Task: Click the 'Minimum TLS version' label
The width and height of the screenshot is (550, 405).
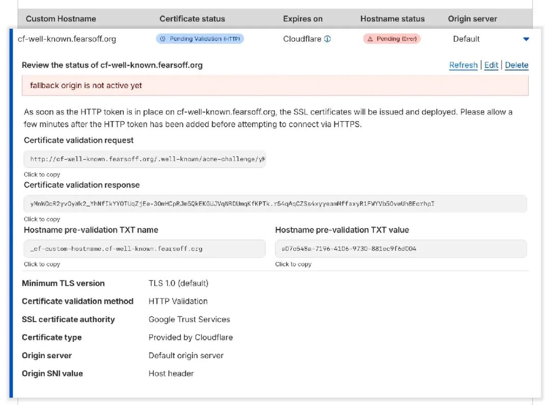Action: coord(63,283)
